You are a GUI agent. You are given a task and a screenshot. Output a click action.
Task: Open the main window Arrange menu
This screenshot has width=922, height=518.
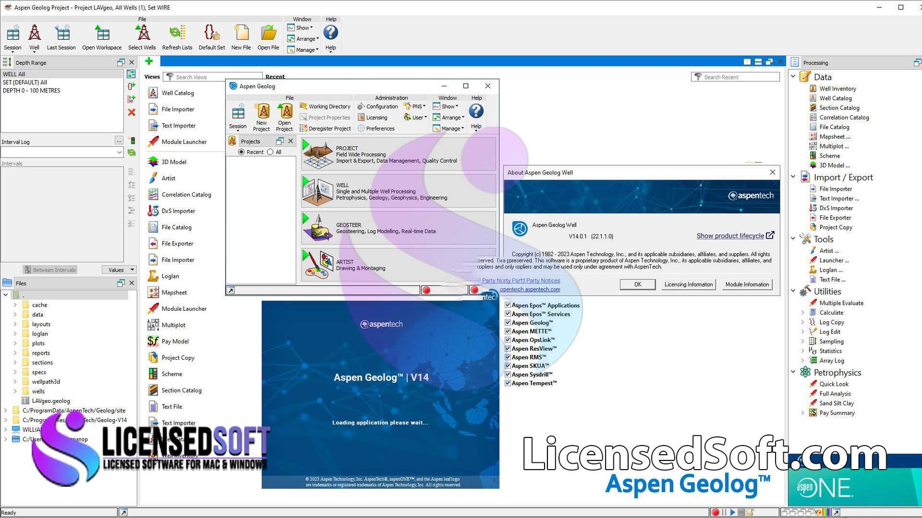[303, 39]
